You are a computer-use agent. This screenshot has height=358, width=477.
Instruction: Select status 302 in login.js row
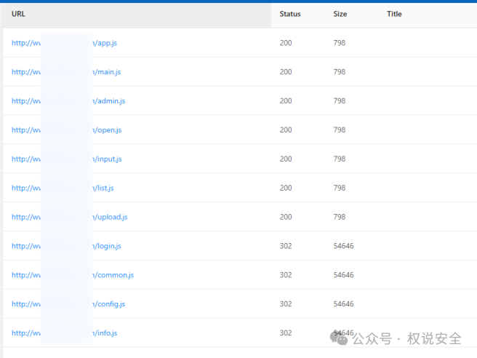point(286,246)
